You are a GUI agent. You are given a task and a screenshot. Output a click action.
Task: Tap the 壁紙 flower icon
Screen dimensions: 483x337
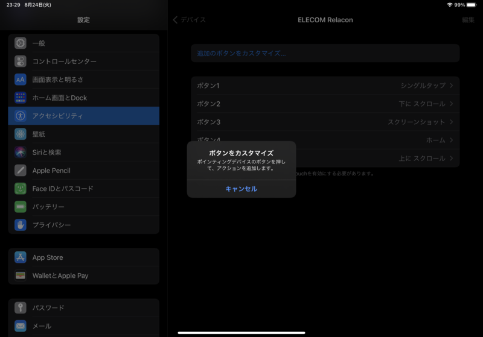21,134
